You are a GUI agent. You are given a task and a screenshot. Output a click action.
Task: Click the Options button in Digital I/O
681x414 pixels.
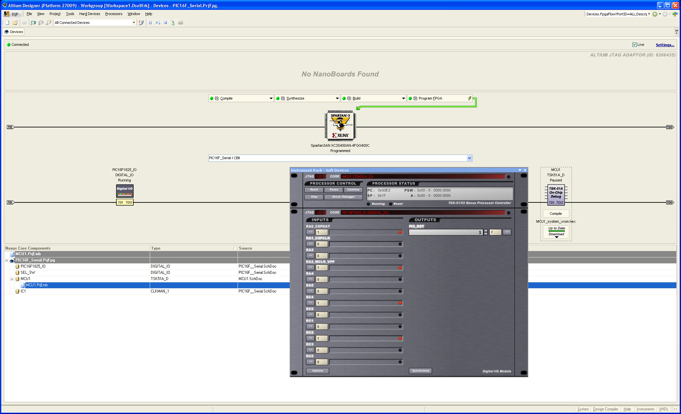(x=318, y=371)
